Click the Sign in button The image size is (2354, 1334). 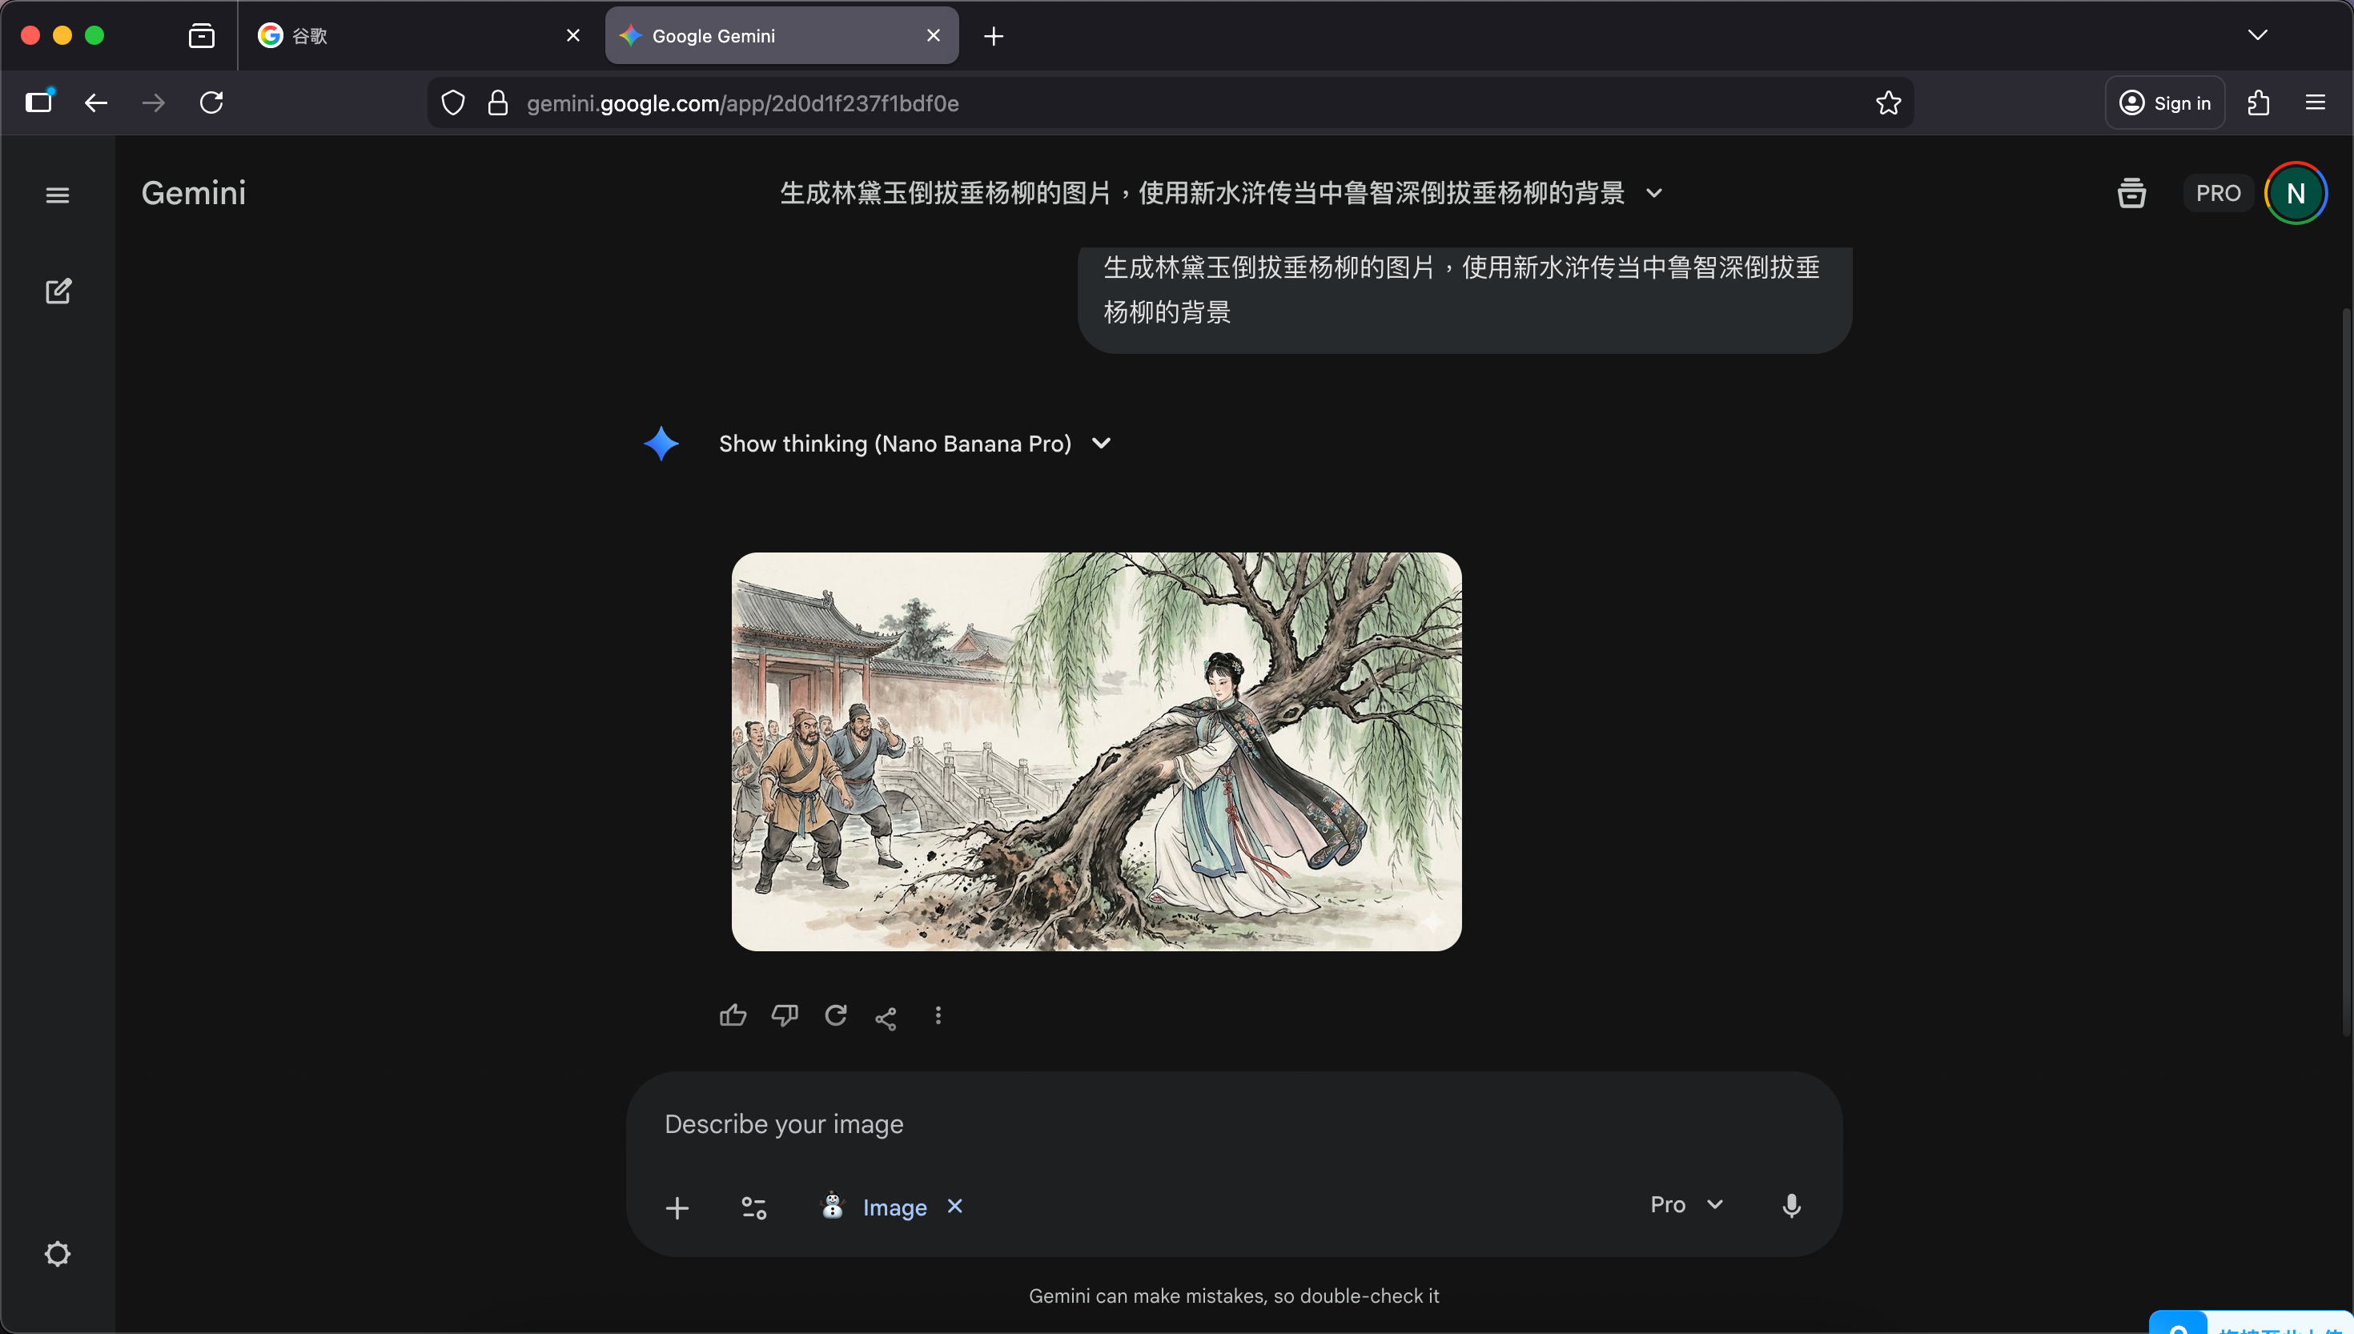pyautogui.click(x=2164, y=102)
